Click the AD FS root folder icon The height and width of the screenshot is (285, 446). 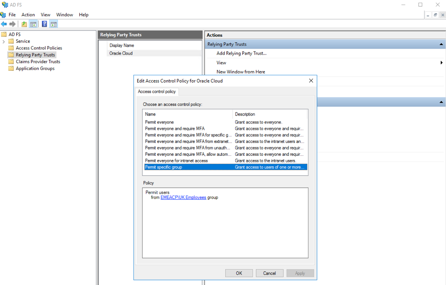tap(4, 34)
